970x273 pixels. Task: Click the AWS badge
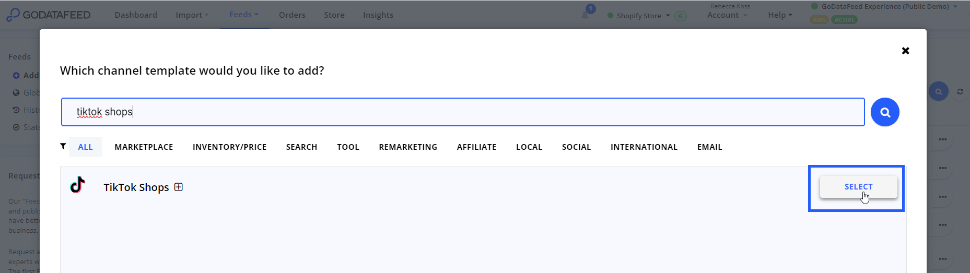[819, 20]
